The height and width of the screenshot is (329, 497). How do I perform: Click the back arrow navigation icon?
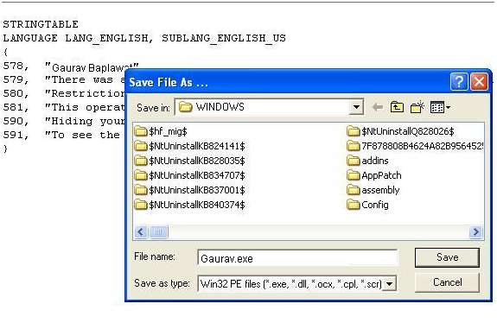pyautogui.click(x=378, y=107)
